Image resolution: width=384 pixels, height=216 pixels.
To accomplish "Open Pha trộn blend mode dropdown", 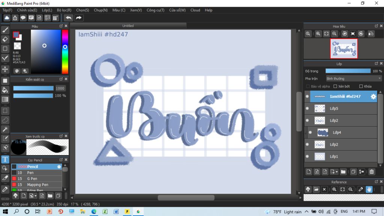I will (354, 79).
